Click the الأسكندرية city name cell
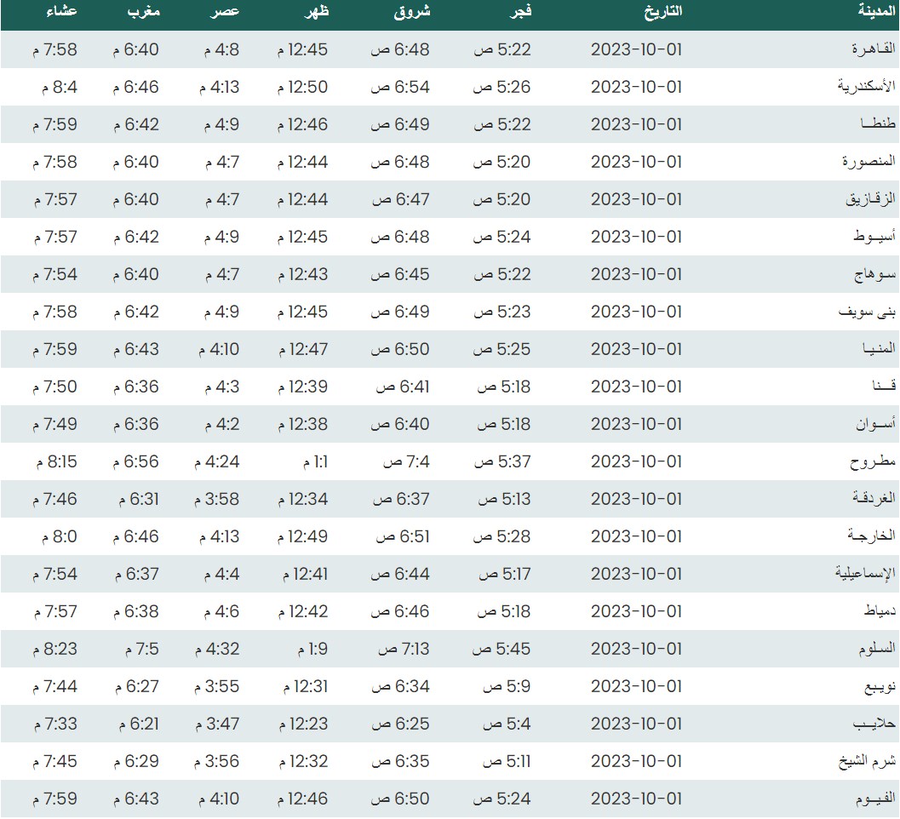This screenshot has width=900, height=819. (x=867, y=87)
